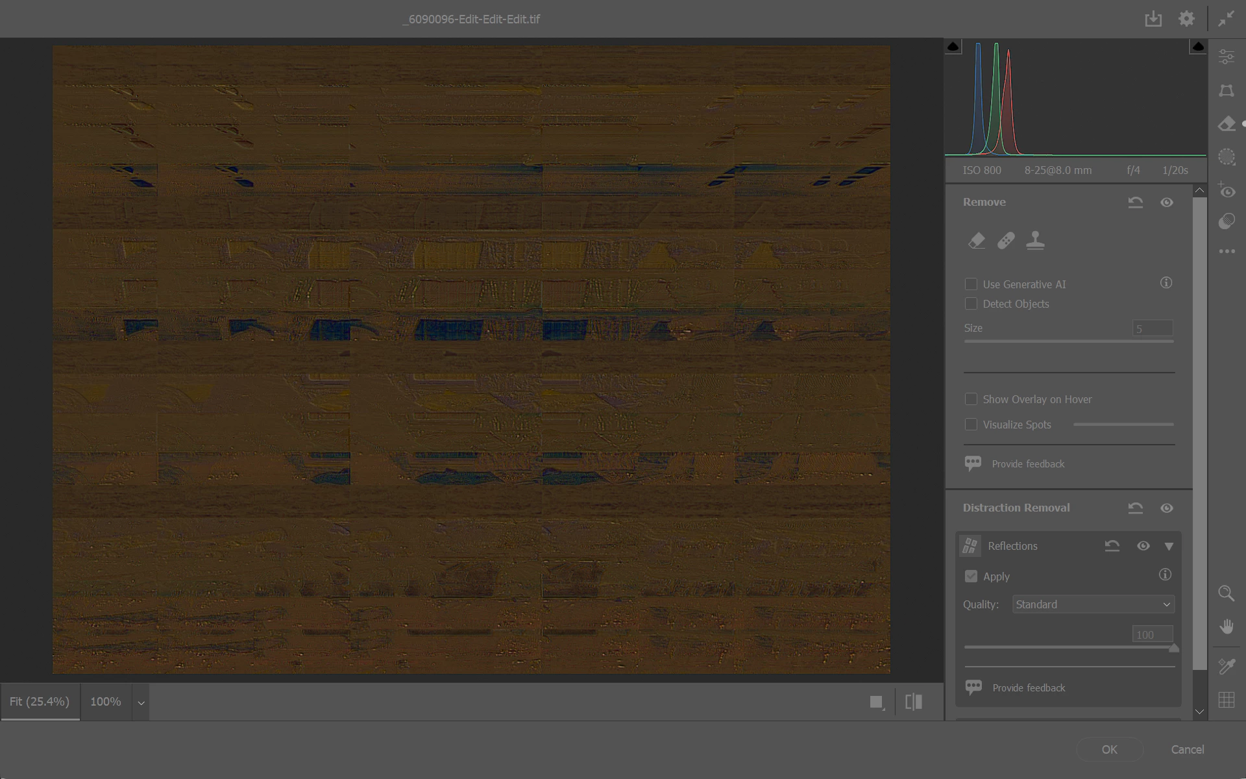Select the 100% zoom option

click(x=106, y=702)
